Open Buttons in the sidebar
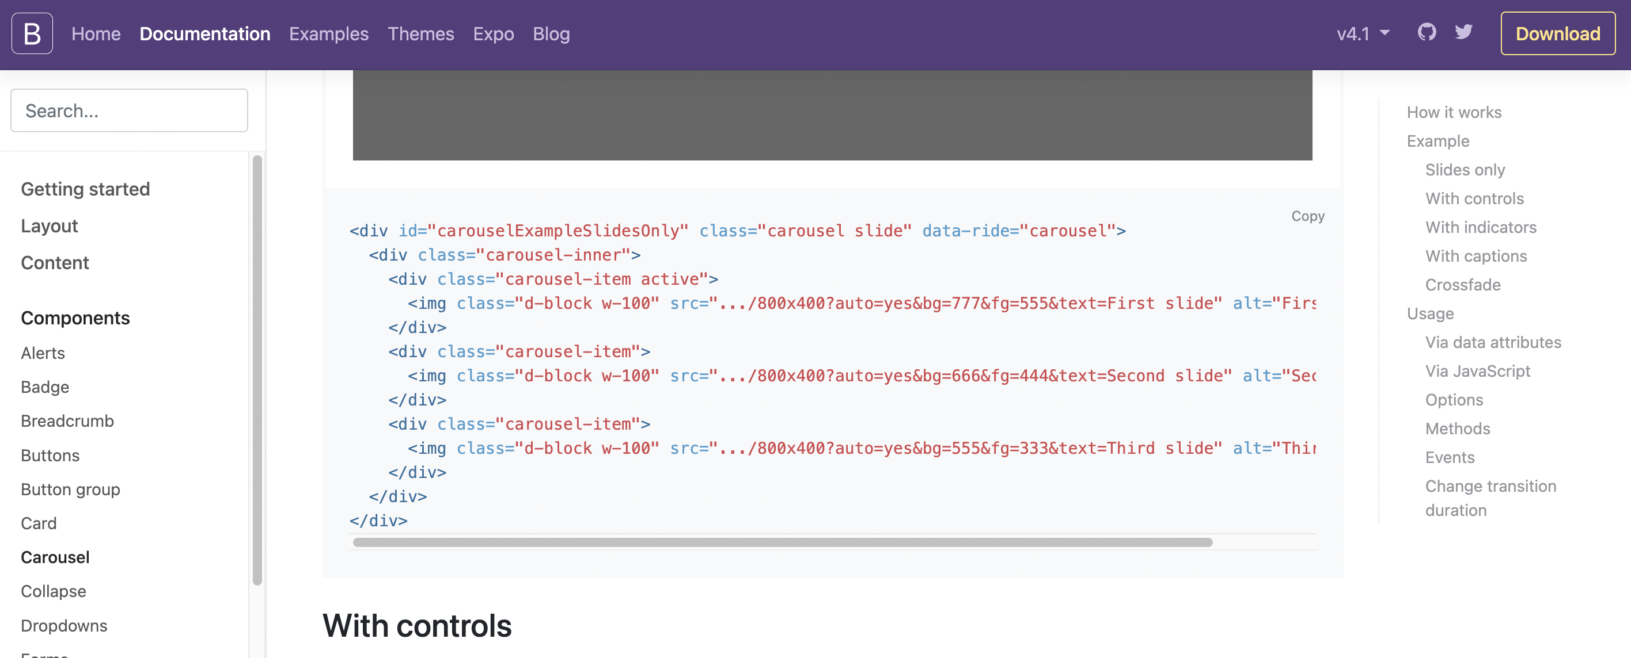The height and width of the screenshot is (658, 1631). point(50,455)
